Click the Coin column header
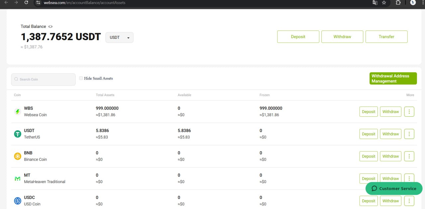Image resolution: width=425 pixels, height=209 pixels. [x=17, y=95]
